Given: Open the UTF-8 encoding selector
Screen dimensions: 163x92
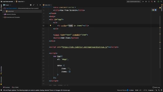Looking at the screenshot, I should point(145,90).
